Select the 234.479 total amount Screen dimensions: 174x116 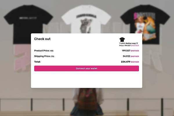click(126, 62)
